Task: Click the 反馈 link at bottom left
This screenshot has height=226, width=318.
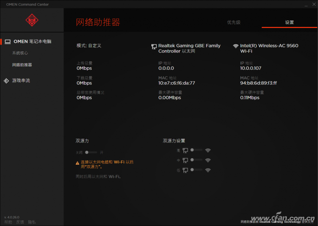Action: click(x=20, y=222)
